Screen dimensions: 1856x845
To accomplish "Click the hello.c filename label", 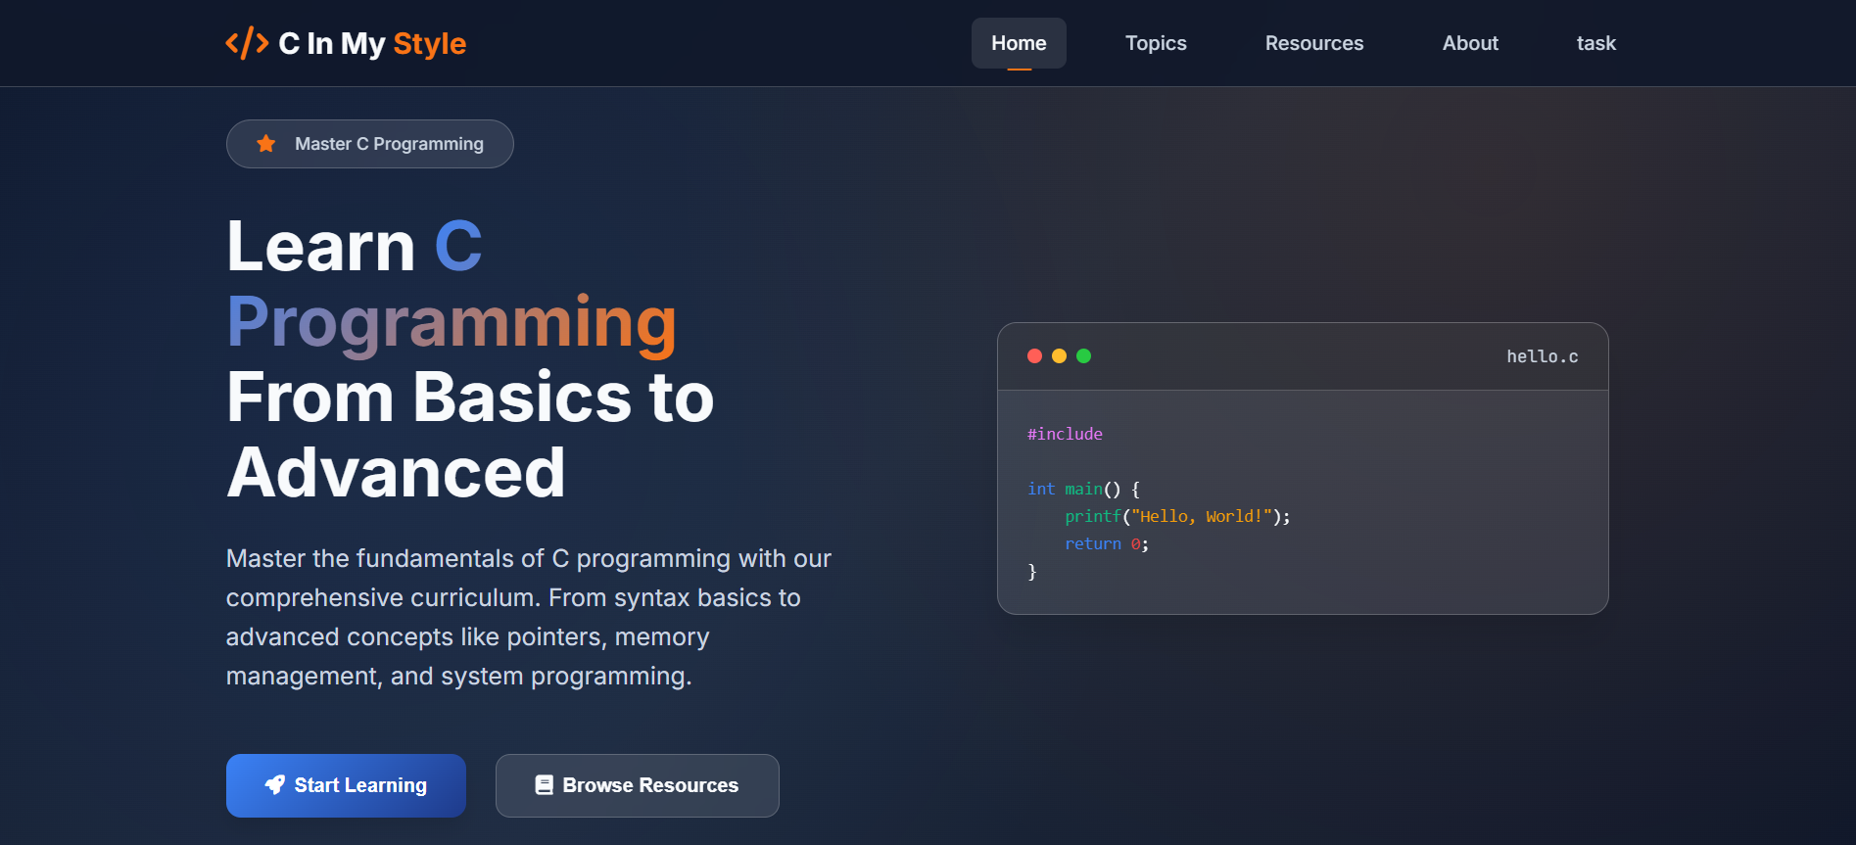I will (x=1542, y=356).
